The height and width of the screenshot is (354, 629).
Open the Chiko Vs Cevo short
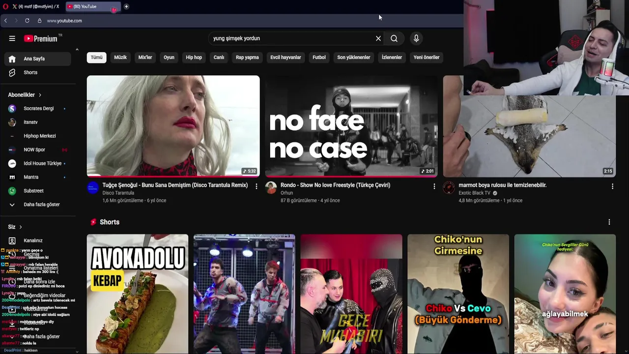458,294
